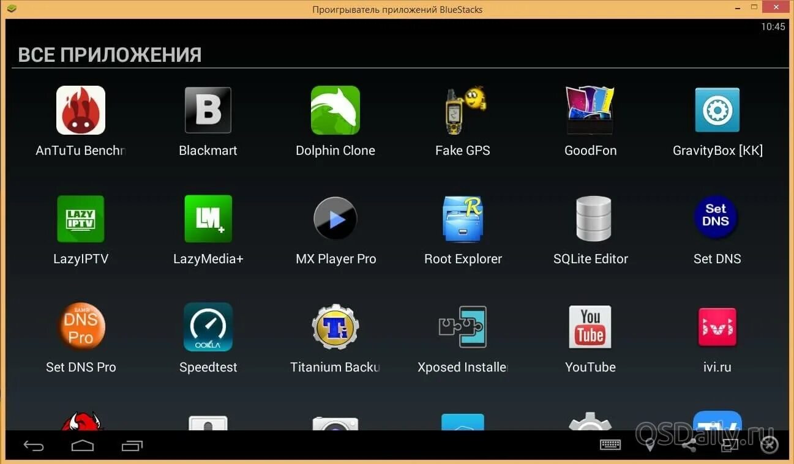
Task: Click the location pin icon in bottom bar
Action: (x=650, y=446)
